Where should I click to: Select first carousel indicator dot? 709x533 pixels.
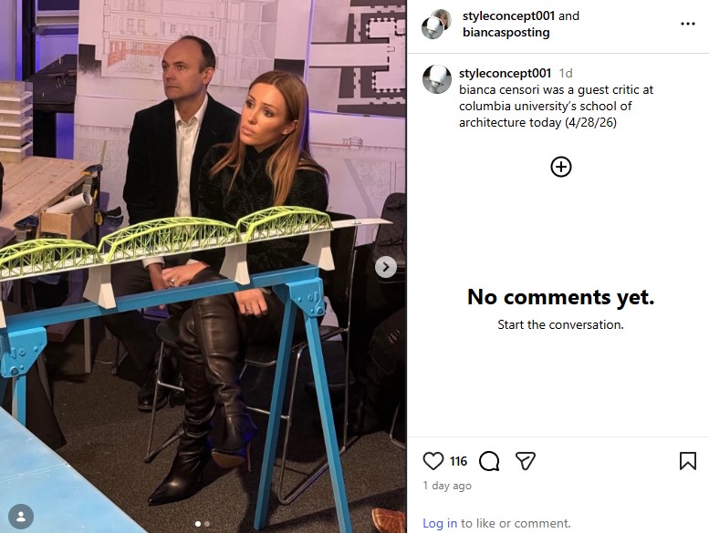[x=198, y=524]
